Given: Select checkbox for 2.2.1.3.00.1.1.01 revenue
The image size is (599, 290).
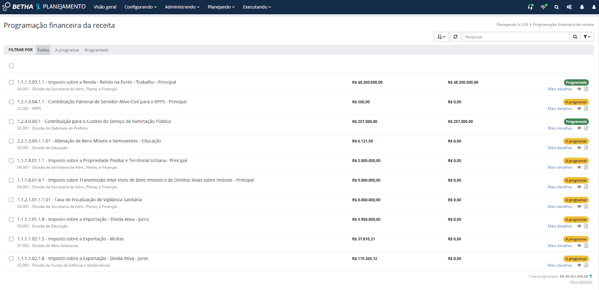Looking at the screenshot, I should tap(11, 141).
